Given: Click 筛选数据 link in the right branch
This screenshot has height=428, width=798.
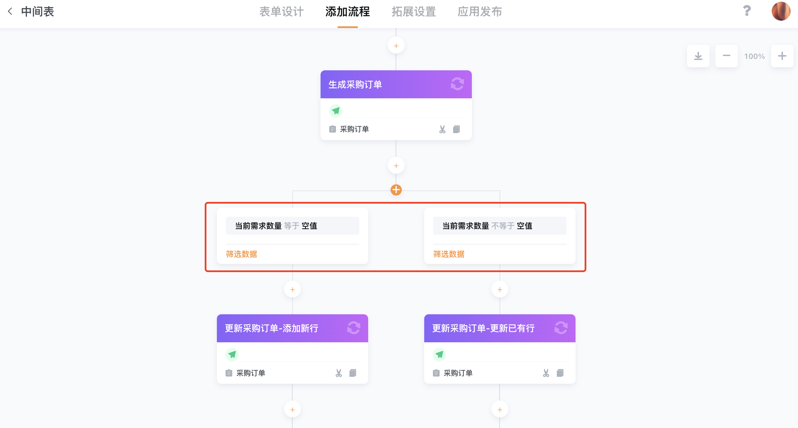Looking at the screenshot, I should [x=449, y=254].
